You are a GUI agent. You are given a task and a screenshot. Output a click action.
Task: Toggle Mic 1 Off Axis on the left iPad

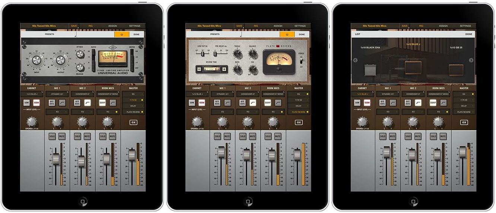click(52, 103)
